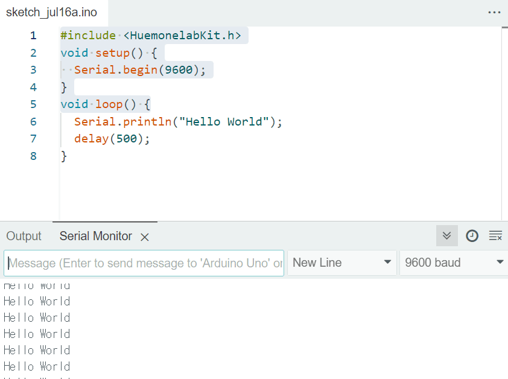Switch to the Output tab

(x=24, y=236)
